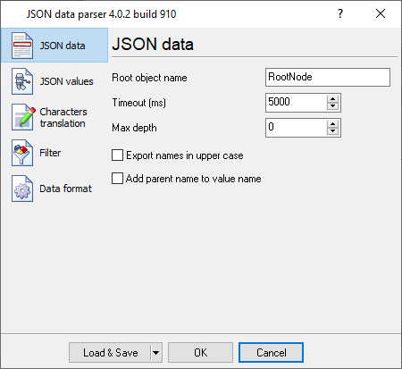The height and width of the screenshot is (369, 402).
Task: Decrease Timeout with the down arrow
Action: pos(333,106)
